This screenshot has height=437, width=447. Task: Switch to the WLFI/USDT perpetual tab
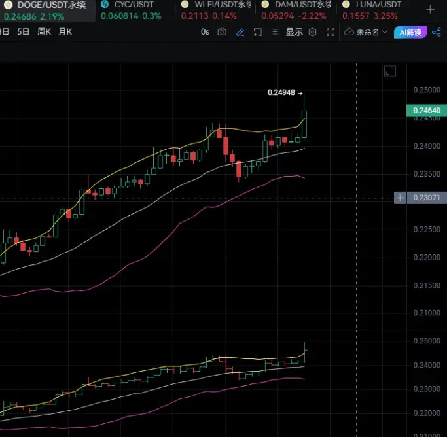[x=216, y=10]
